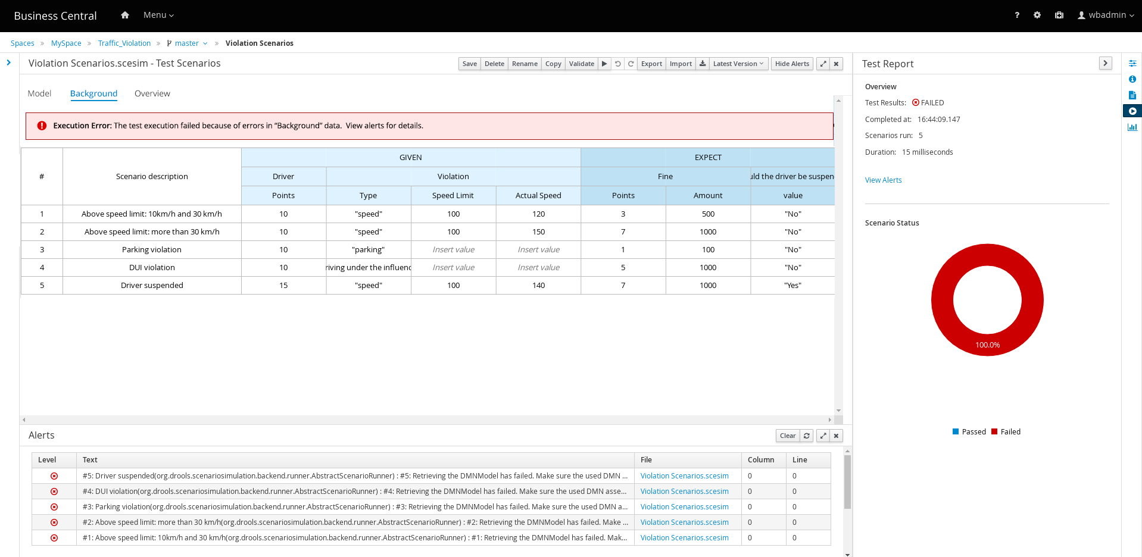Run the test scenarios with play button

click(x=604, y=64)
